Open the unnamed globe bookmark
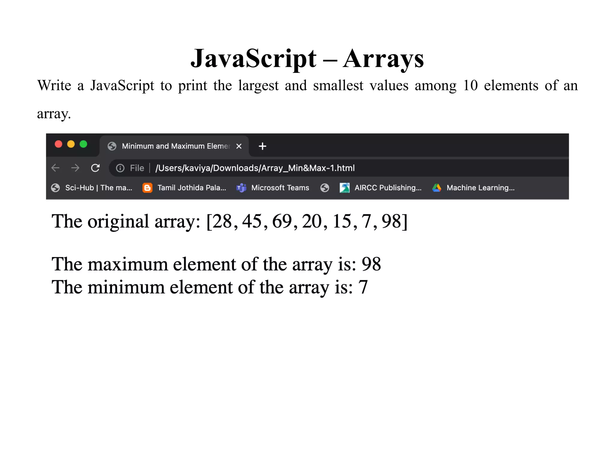Viewport: 615px width, 461px height. pos(325,188)
